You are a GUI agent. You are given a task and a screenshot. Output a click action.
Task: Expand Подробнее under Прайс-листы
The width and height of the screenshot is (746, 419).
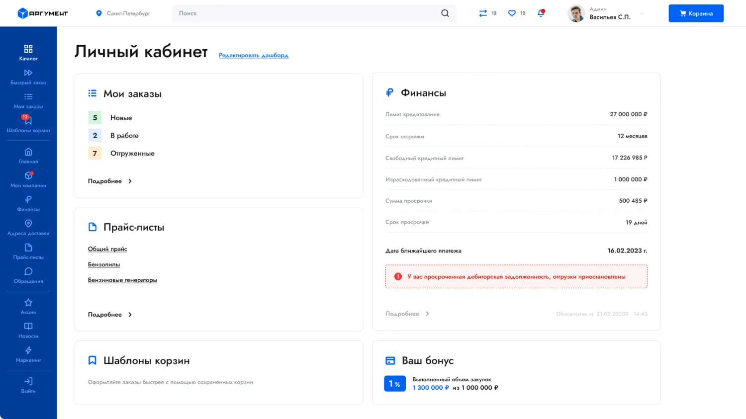(110, 315)
